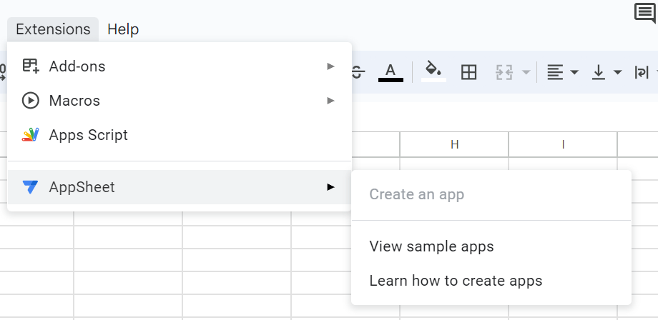
Task: Choose View sample apps
Action: tap(491, 246)
